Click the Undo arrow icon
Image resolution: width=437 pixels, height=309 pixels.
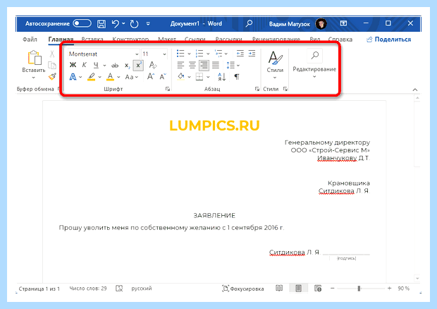(x=115, y=24)
